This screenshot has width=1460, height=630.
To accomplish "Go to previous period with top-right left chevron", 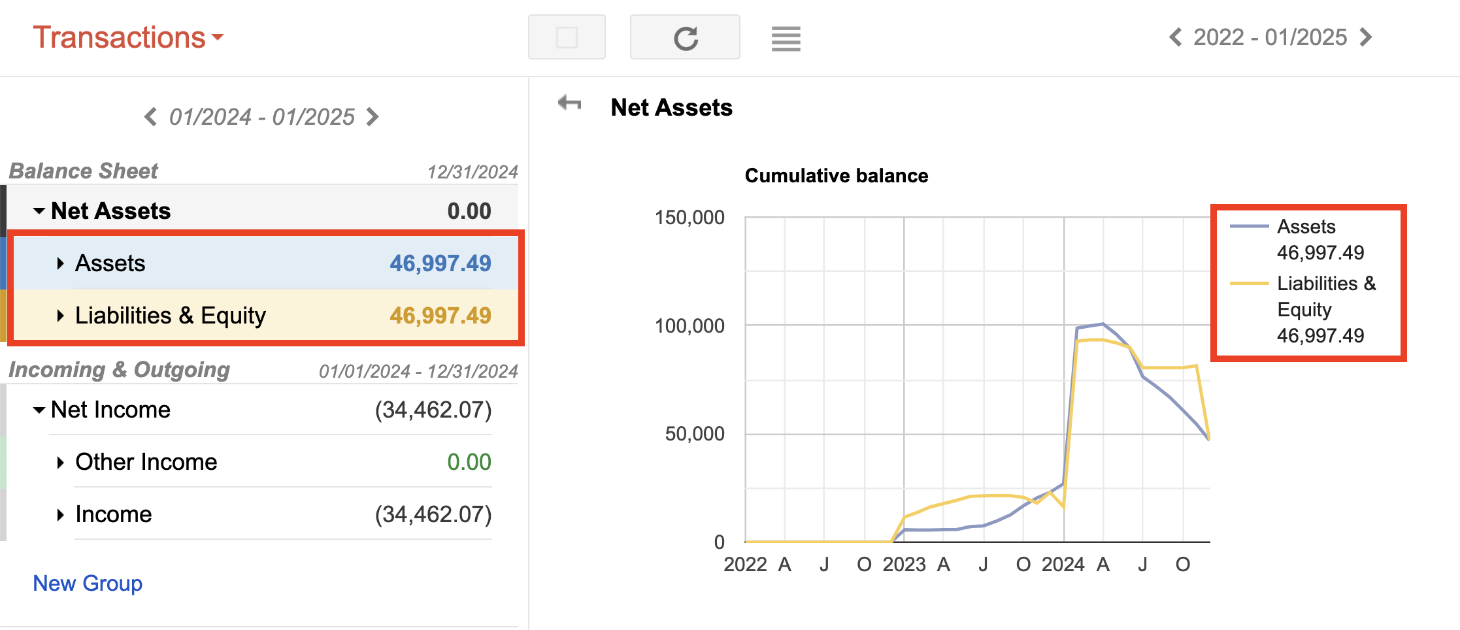I will [x=1175, y=37].
